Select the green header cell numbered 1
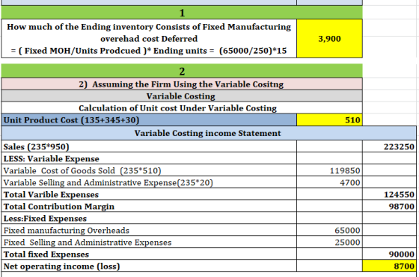Image resolution: width=419 pixels, height=277 pixels. [x=182, y=13]
